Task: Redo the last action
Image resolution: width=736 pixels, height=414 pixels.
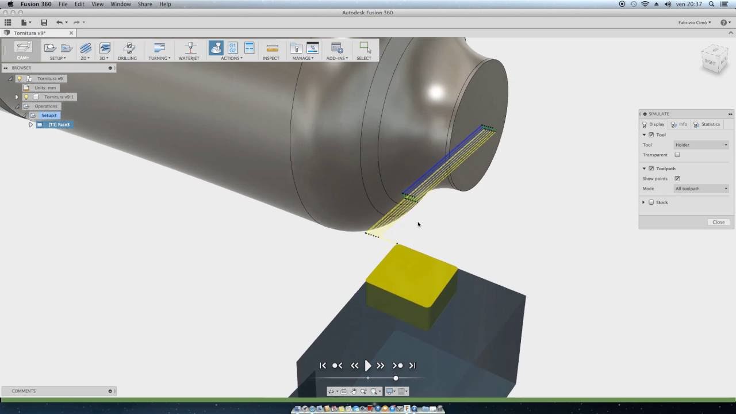Action: coord(76,22)
